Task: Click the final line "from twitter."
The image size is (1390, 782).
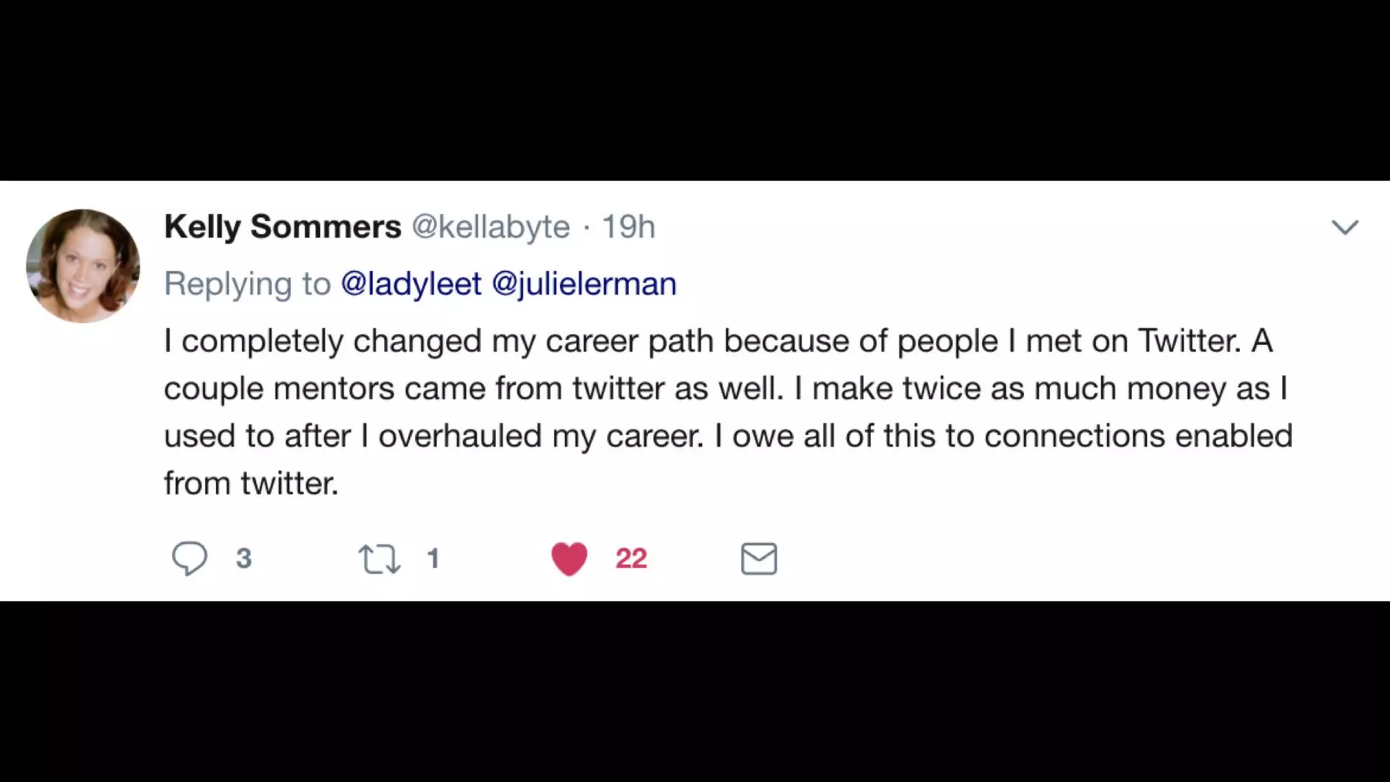Action: coord(251,483)
